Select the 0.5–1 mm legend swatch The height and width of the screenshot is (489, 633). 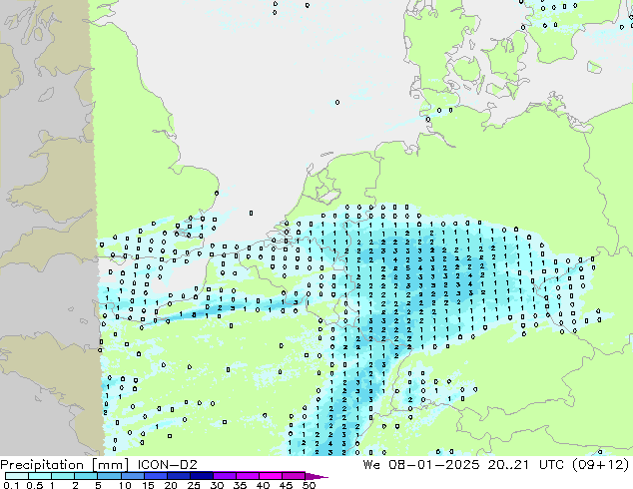pyautogui.click(x=40, y=476)
